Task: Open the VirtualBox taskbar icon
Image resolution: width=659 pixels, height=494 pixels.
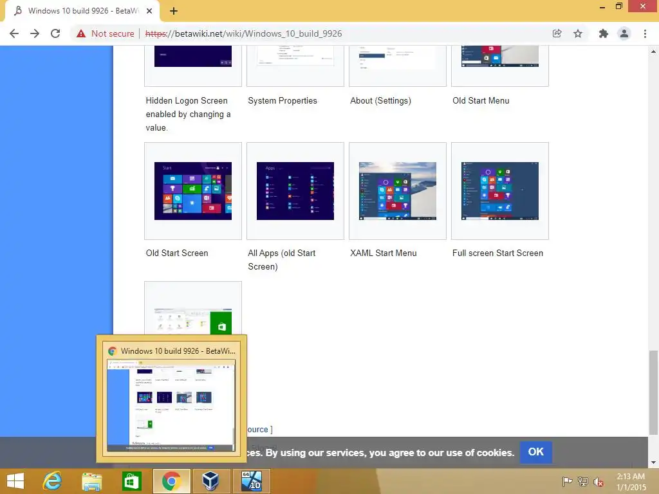Action: pyautogui.click(x=210, y=481)
